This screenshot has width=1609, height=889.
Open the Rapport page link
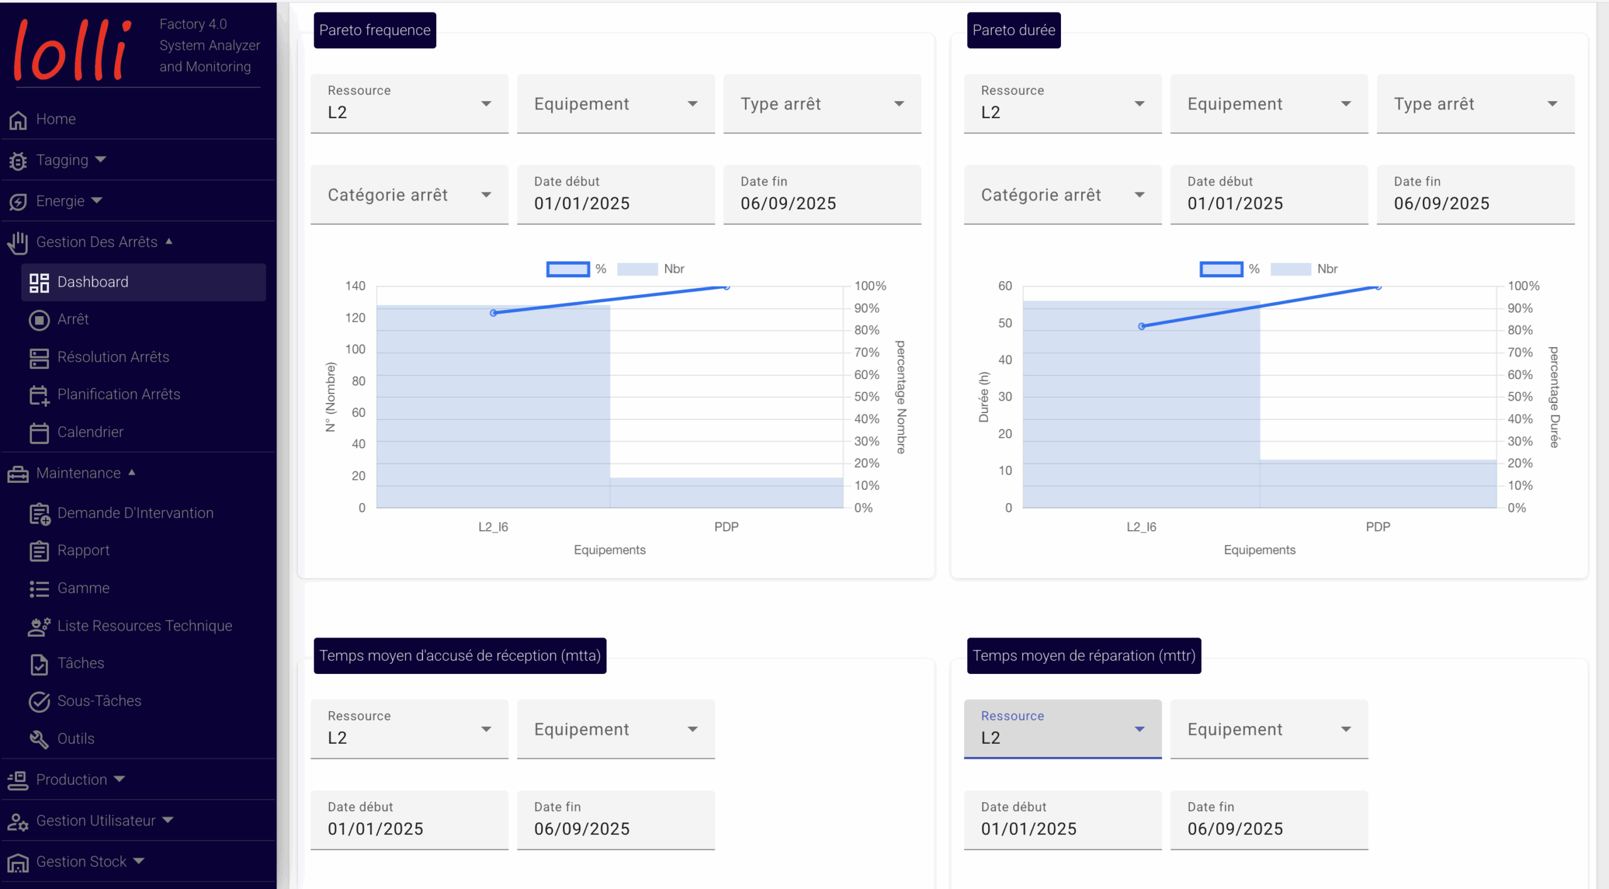(84, 551)
